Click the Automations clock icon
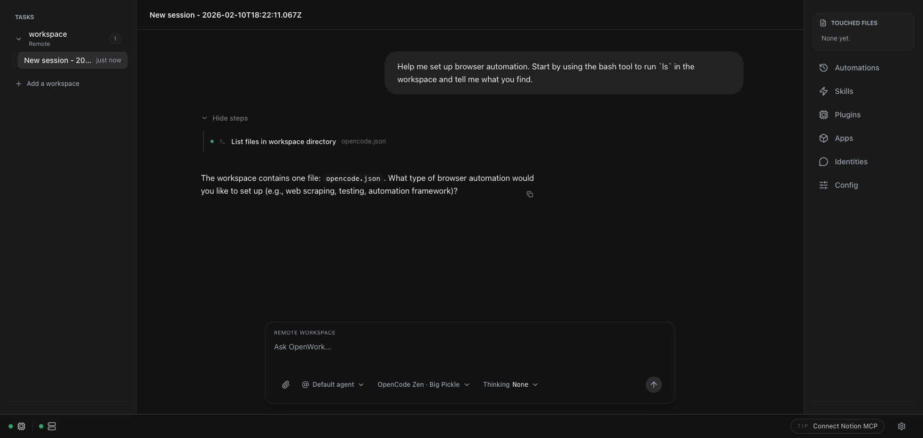The width and height of the screenshot is (923, 438). 824,68
